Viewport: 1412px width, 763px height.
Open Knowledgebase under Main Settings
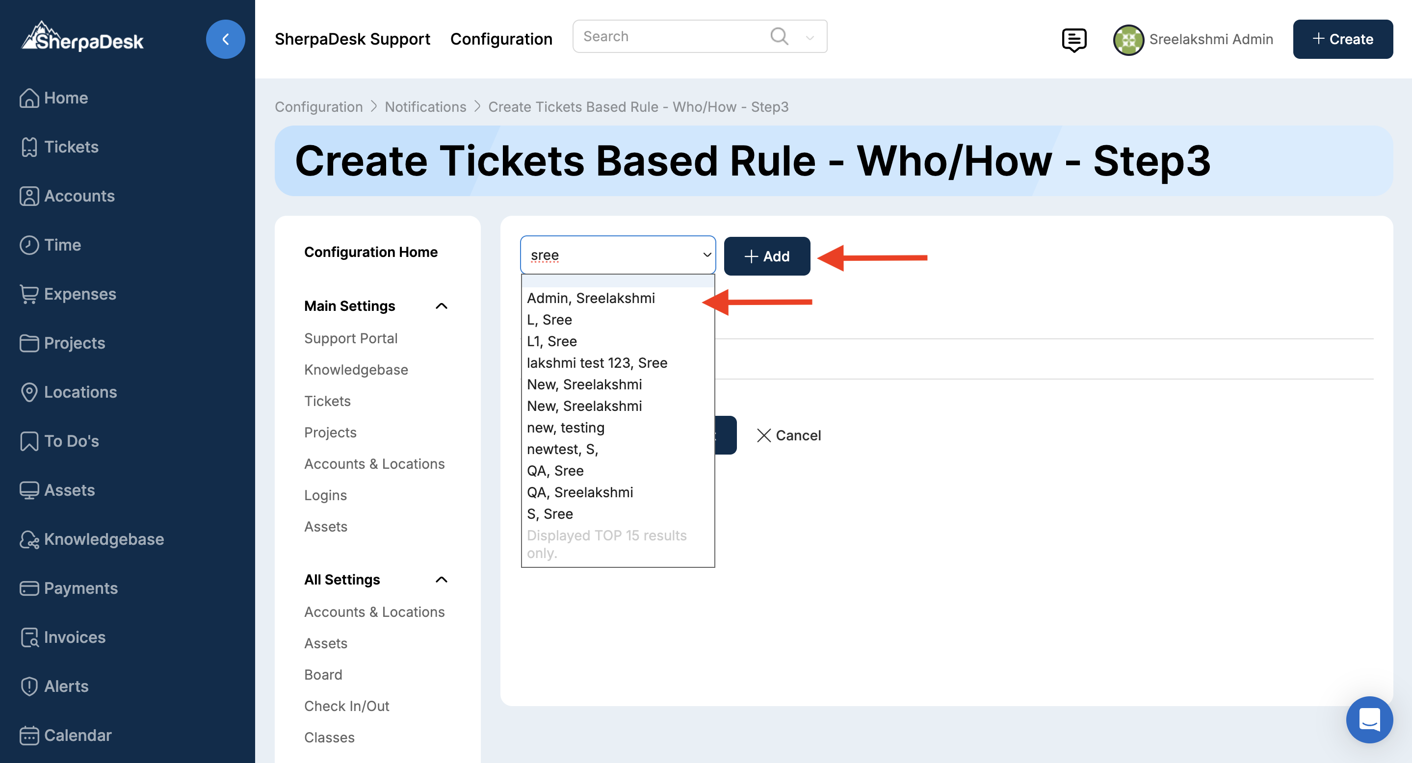coord(356,370)
